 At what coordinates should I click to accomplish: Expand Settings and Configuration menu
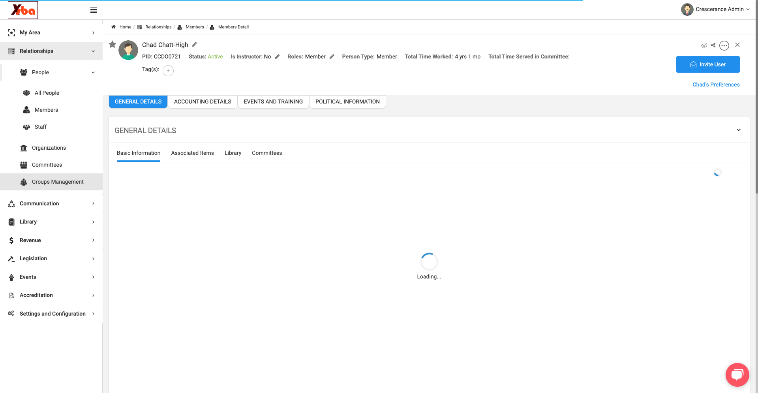[51, 314]
